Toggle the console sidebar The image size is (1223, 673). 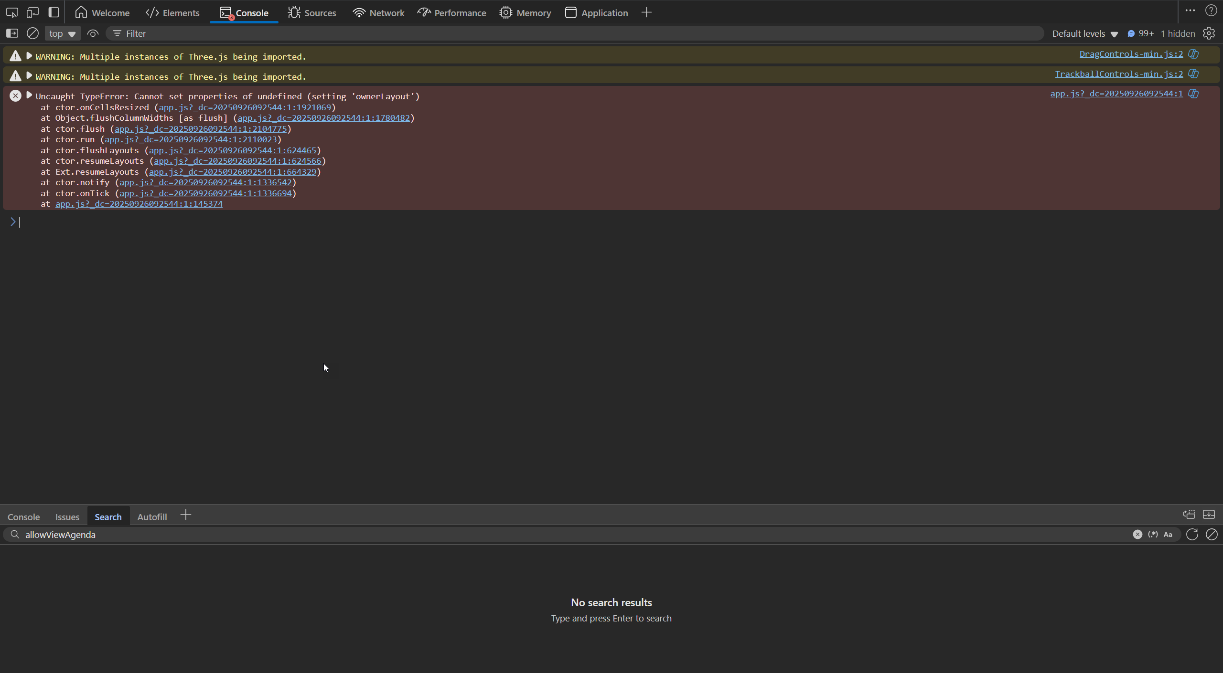[12, 33]
